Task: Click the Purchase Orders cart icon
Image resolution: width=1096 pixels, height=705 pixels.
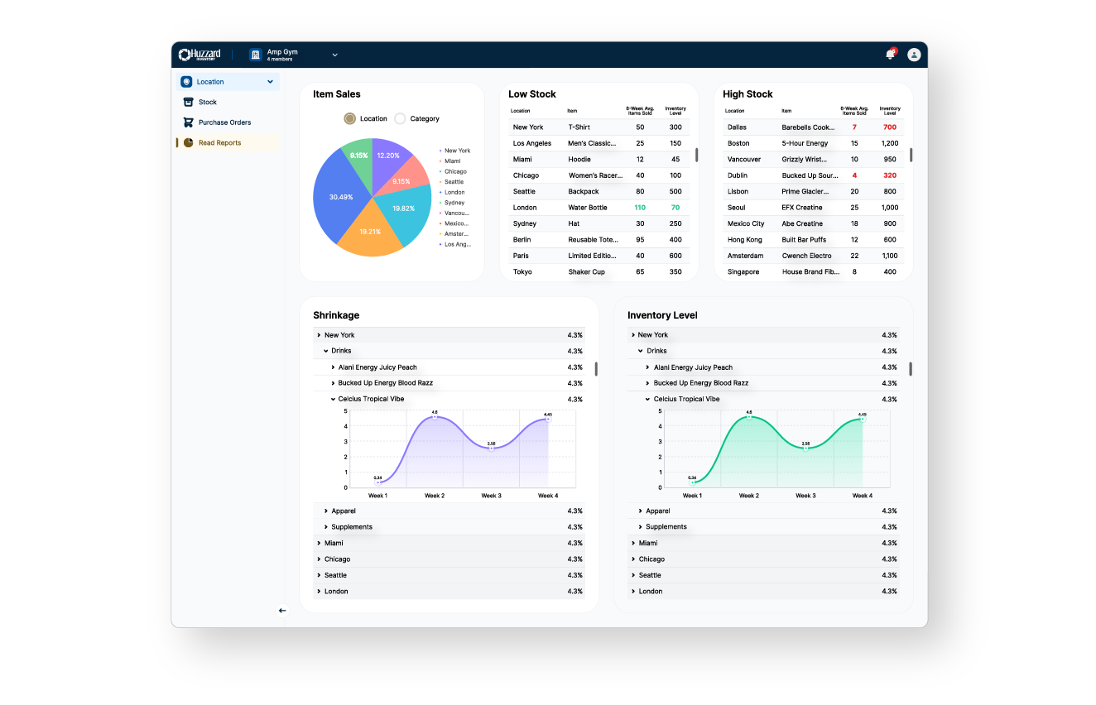Action: pyautogui.click(x=189, y=122)
